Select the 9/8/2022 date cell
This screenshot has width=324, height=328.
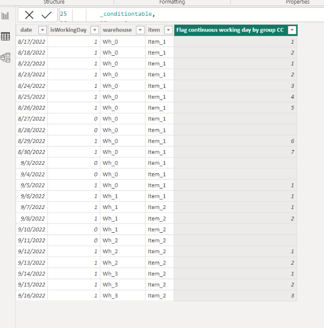[x=32, y=218]
